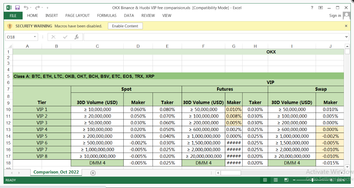This screenshot has height=188, width=354.
Task: Click the account profile picture icon
Action: [346, 15]
